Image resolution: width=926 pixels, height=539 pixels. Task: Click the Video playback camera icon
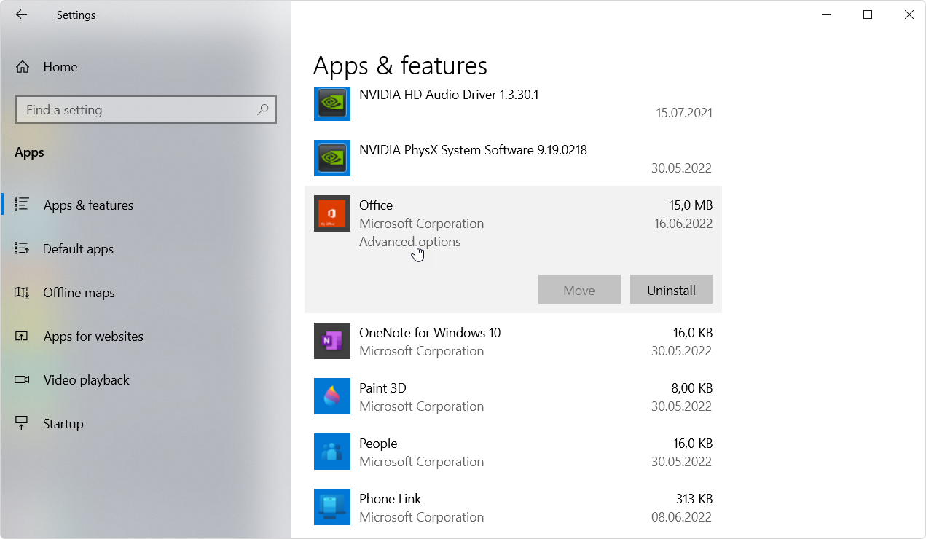tap(22, 379)
